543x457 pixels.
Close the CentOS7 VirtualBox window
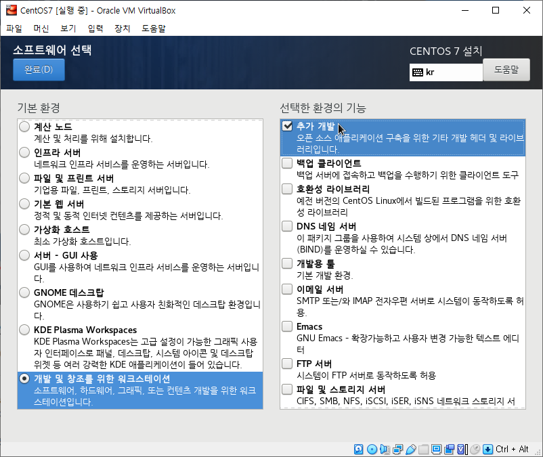(x=527, y=10)
